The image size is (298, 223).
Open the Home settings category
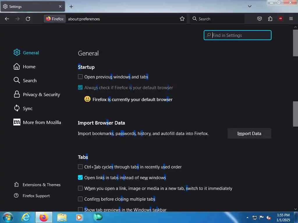(x=24, y=66)
